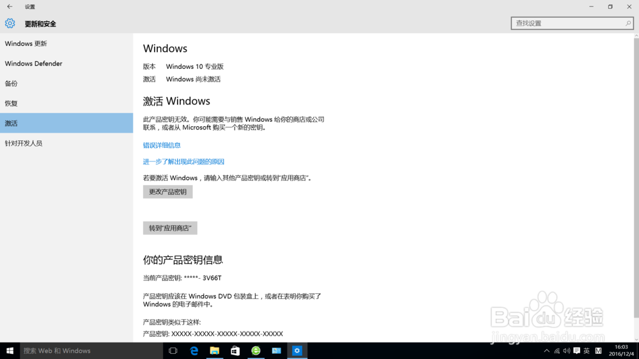Screen dimensions: 639x359
Task: Click the magnifier icon in 查找设置 box
Action: (x=628, y=24)
